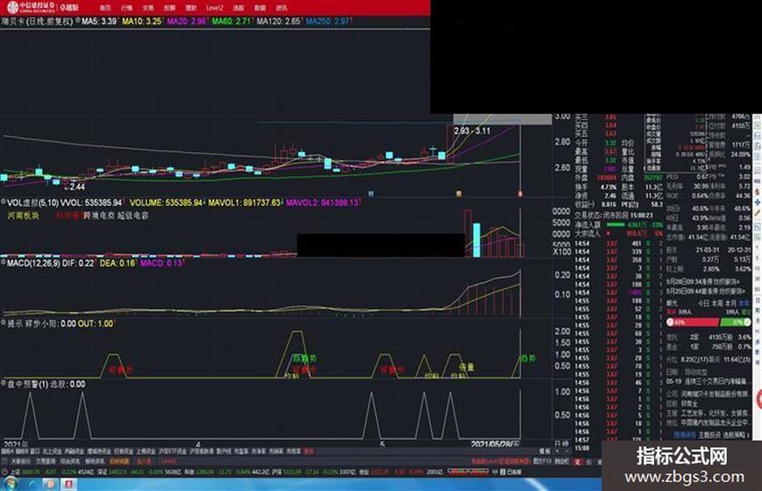Open the 5月28日09:34 limit-up news link
Viewport: 762px width, 491px height.
tap(703, 282)
